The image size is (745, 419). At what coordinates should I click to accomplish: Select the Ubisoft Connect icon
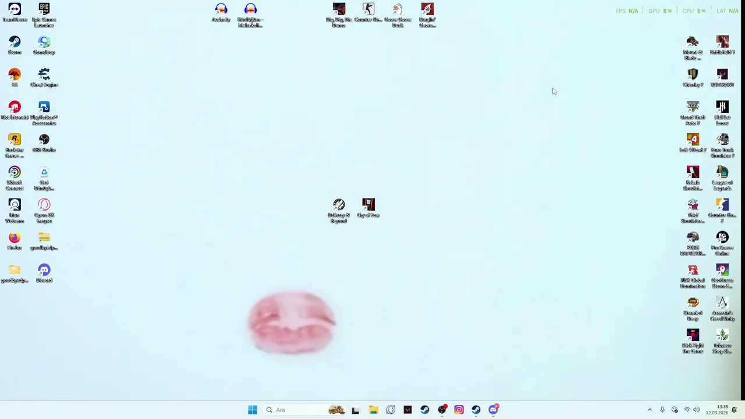[15, 178]
